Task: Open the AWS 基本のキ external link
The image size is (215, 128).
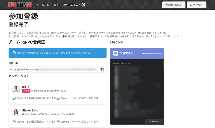Action: click(x=74, y=5)
